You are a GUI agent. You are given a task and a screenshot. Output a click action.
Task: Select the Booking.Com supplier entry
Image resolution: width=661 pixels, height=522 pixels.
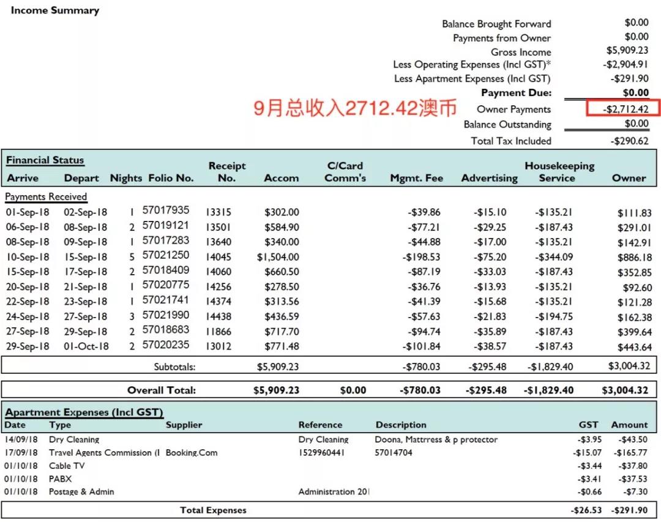(192, 453)
